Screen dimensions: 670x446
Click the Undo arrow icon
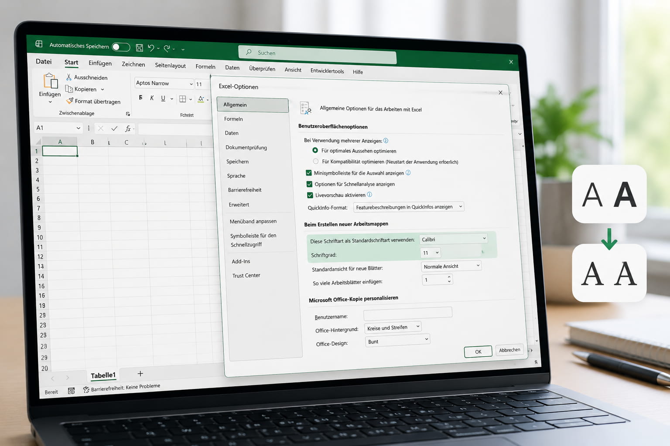coord(151,48)
